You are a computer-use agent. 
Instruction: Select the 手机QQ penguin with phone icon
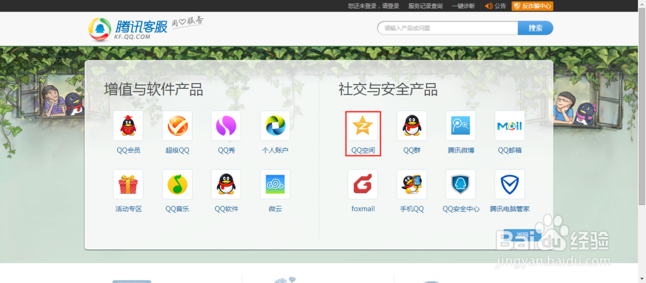[412, 184]
